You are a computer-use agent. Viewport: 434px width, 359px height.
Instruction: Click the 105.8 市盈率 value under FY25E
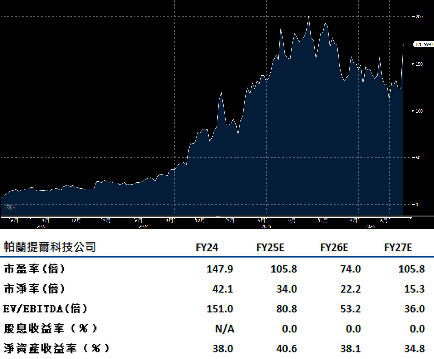click(284, 269)
